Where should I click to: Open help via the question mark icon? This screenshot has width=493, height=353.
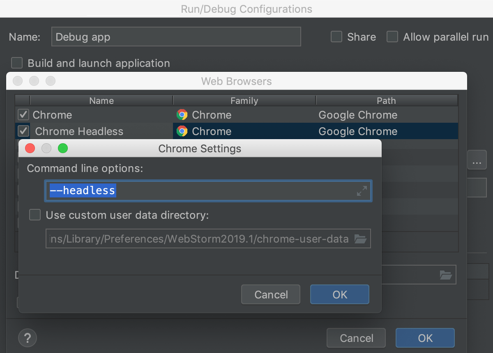tap(27, 338)
